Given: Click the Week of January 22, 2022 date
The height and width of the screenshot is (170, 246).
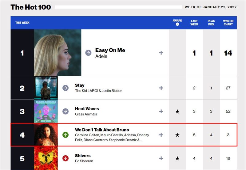Looking at the screenshot, I should (x=211, y=7).
